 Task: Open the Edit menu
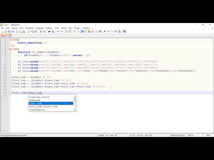(8, 28)
